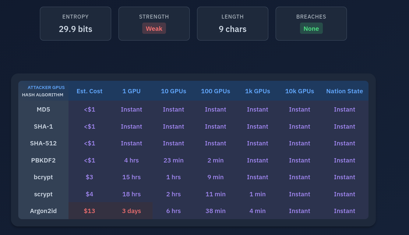Image resolution: width=409 pixels, height=235 pixels.
Task: Click scrypt Instant under Nation State
Action: [x=344, y=194]
